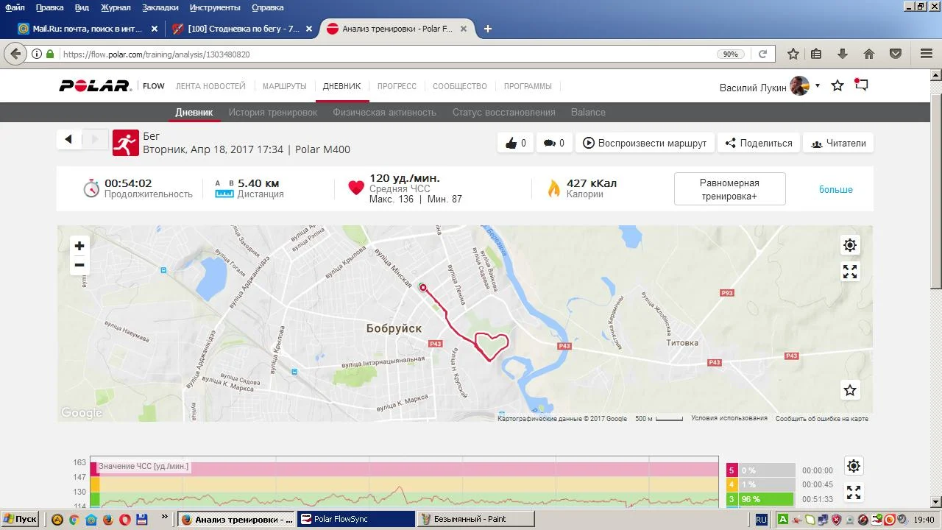Reset the 90% page zoom indicator

[730, 54]
